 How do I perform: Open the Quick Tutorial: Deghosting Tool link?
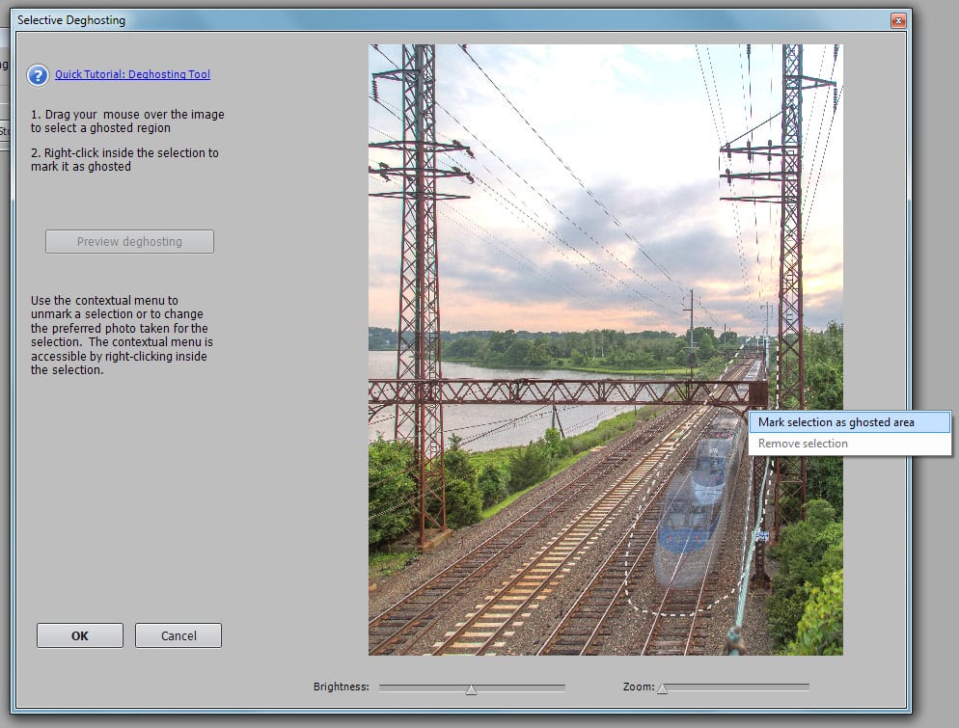(x=132, y=74)
